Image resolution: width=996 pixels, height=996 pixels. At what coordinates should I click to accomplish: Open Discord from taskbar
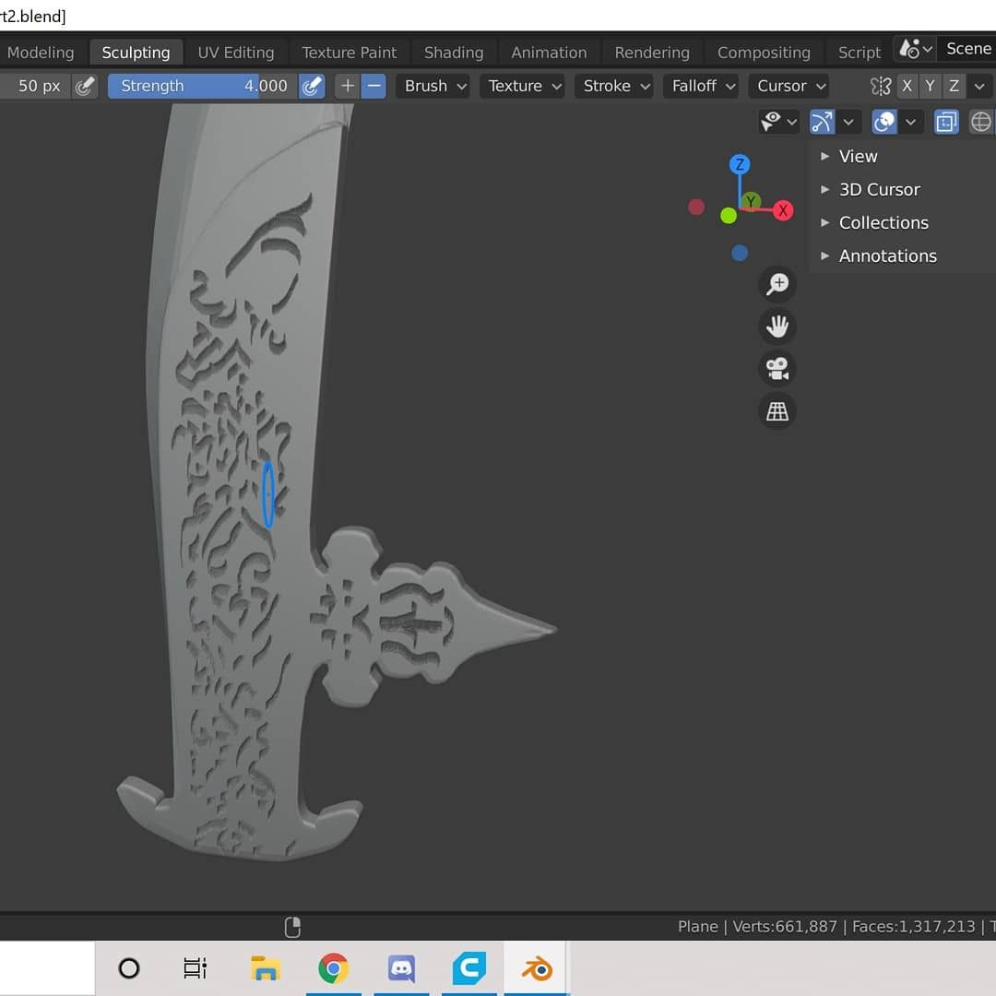401,968
